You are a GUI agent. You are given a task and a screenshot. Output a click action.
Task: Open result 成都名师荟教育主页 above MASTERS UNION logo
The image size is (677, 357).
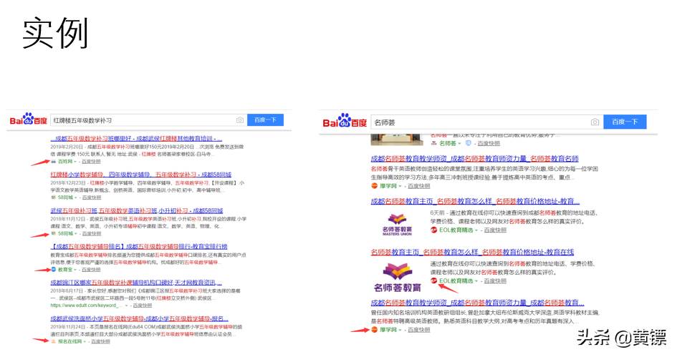475,201
